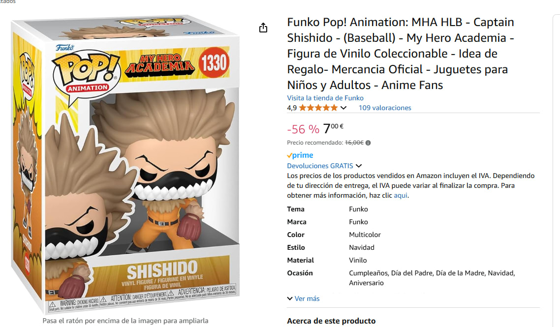
Task: Click the 7,00 € price
Action: tap(333, 128)
